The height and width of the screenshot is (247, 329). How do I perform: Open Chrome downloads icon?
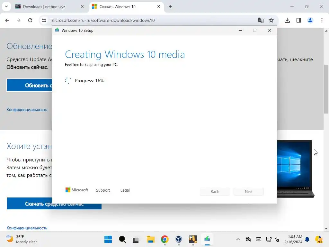(x=287, y=20)
